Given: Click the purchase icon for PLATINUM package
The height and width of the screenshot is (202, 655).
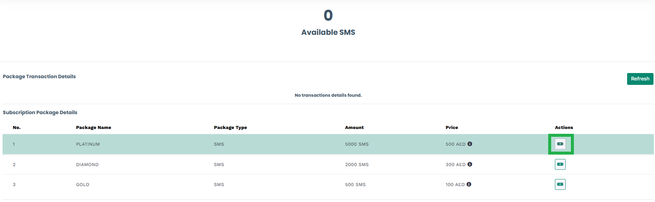Looking at the screenshot, I should click(560, 144).
